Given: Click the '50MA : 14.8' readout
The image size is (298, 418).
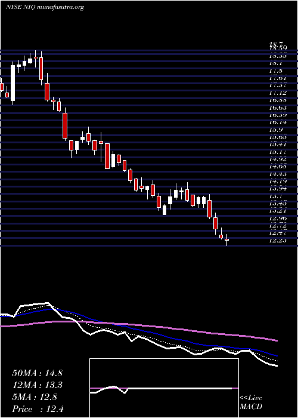Looking at the screenshot, I should 37,373.
